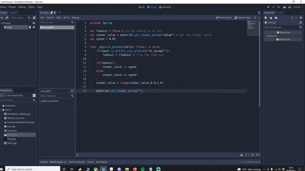Open AssetLib workspace
Viewport: 305px width, 171px height.
pos(165,7)
